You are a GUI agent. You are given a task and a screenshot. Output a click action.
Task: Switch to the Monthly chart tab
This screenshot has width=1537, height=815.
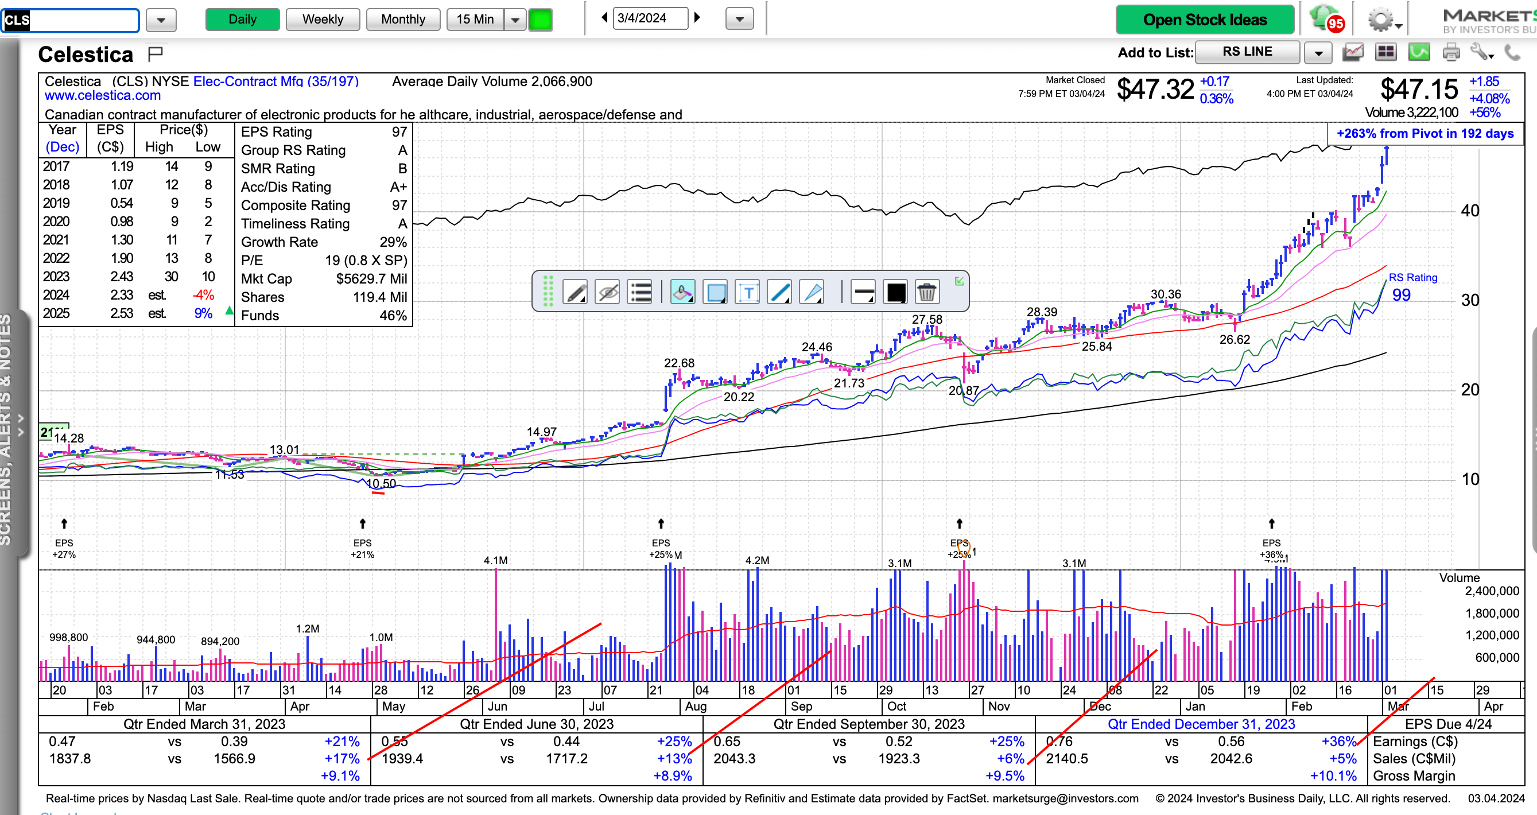click(403, 19)
